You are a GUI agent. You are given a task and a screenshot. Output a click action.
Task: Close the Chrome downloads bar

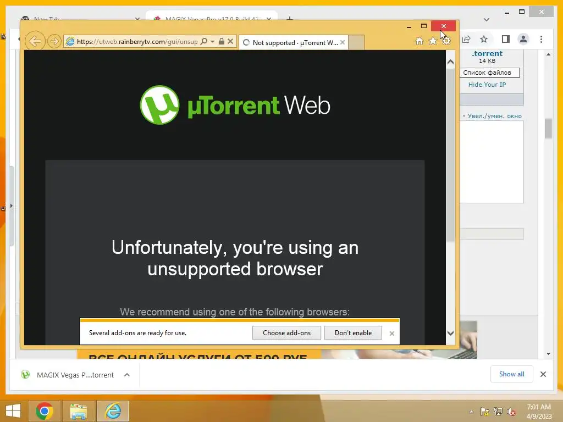point(543,374)
